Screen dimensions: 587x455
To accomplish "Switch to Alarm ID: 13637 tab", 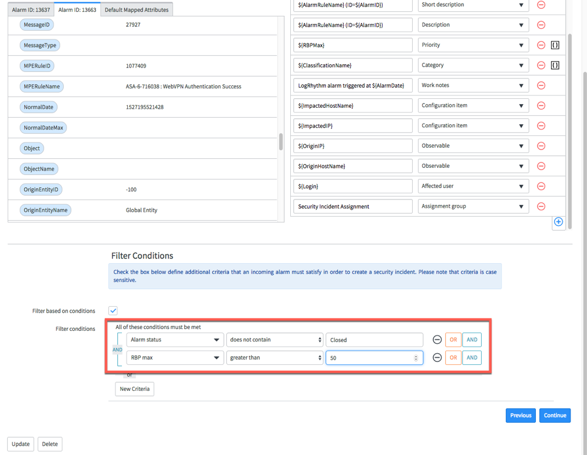I will (31, 10).
